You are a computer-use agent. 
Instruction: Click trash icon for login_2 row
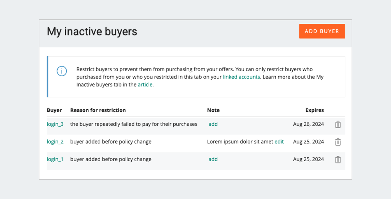[338, 142]
